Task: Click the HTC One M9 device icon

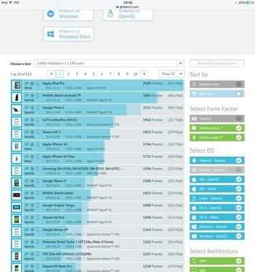Action: 16,256
